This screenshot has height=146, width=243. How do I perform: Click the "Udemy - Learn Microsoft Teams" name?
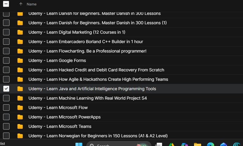60,126
